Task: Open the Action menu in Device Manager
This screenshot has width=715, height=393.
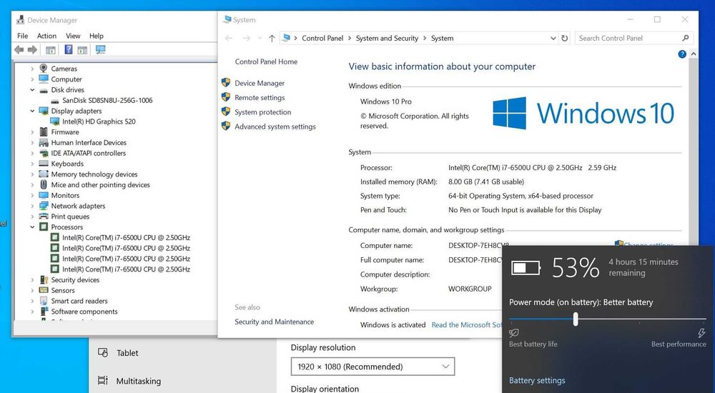Action: click(46, 36)
